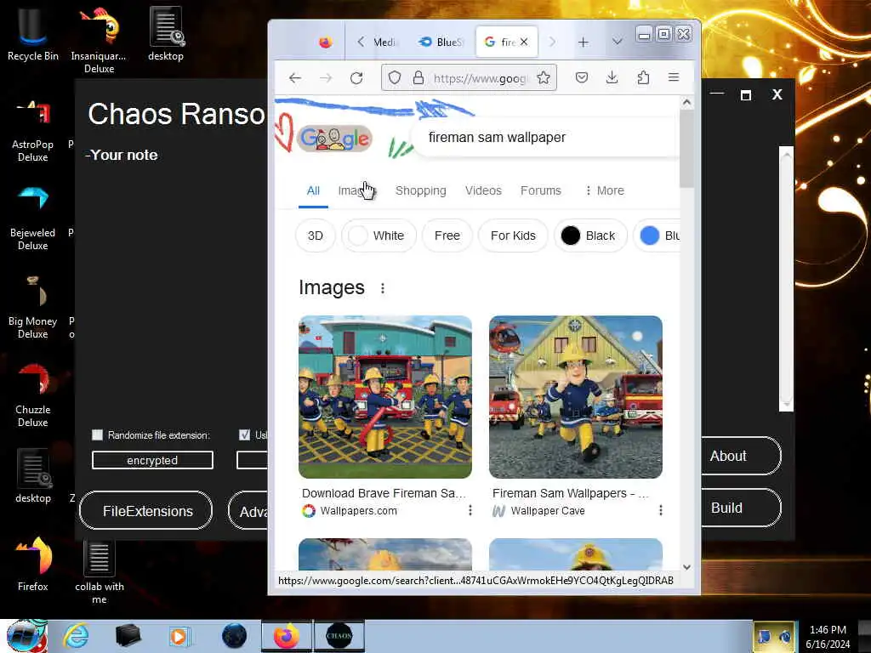
Task: Bookmark this page with the star
Action: [544, 77]
